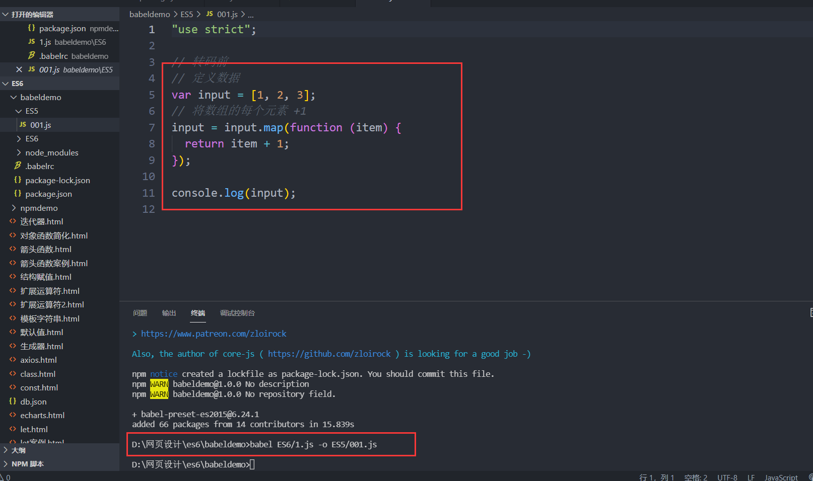The width and height of the screenshot is (813, 481).
Task: Click HTML icon beside echarts.html
Action: click(x=13, y=415)
